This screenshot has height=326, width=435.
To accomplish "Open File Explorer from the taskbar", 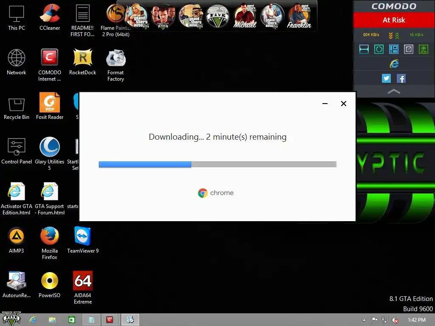I will click(x=52, y=320).
